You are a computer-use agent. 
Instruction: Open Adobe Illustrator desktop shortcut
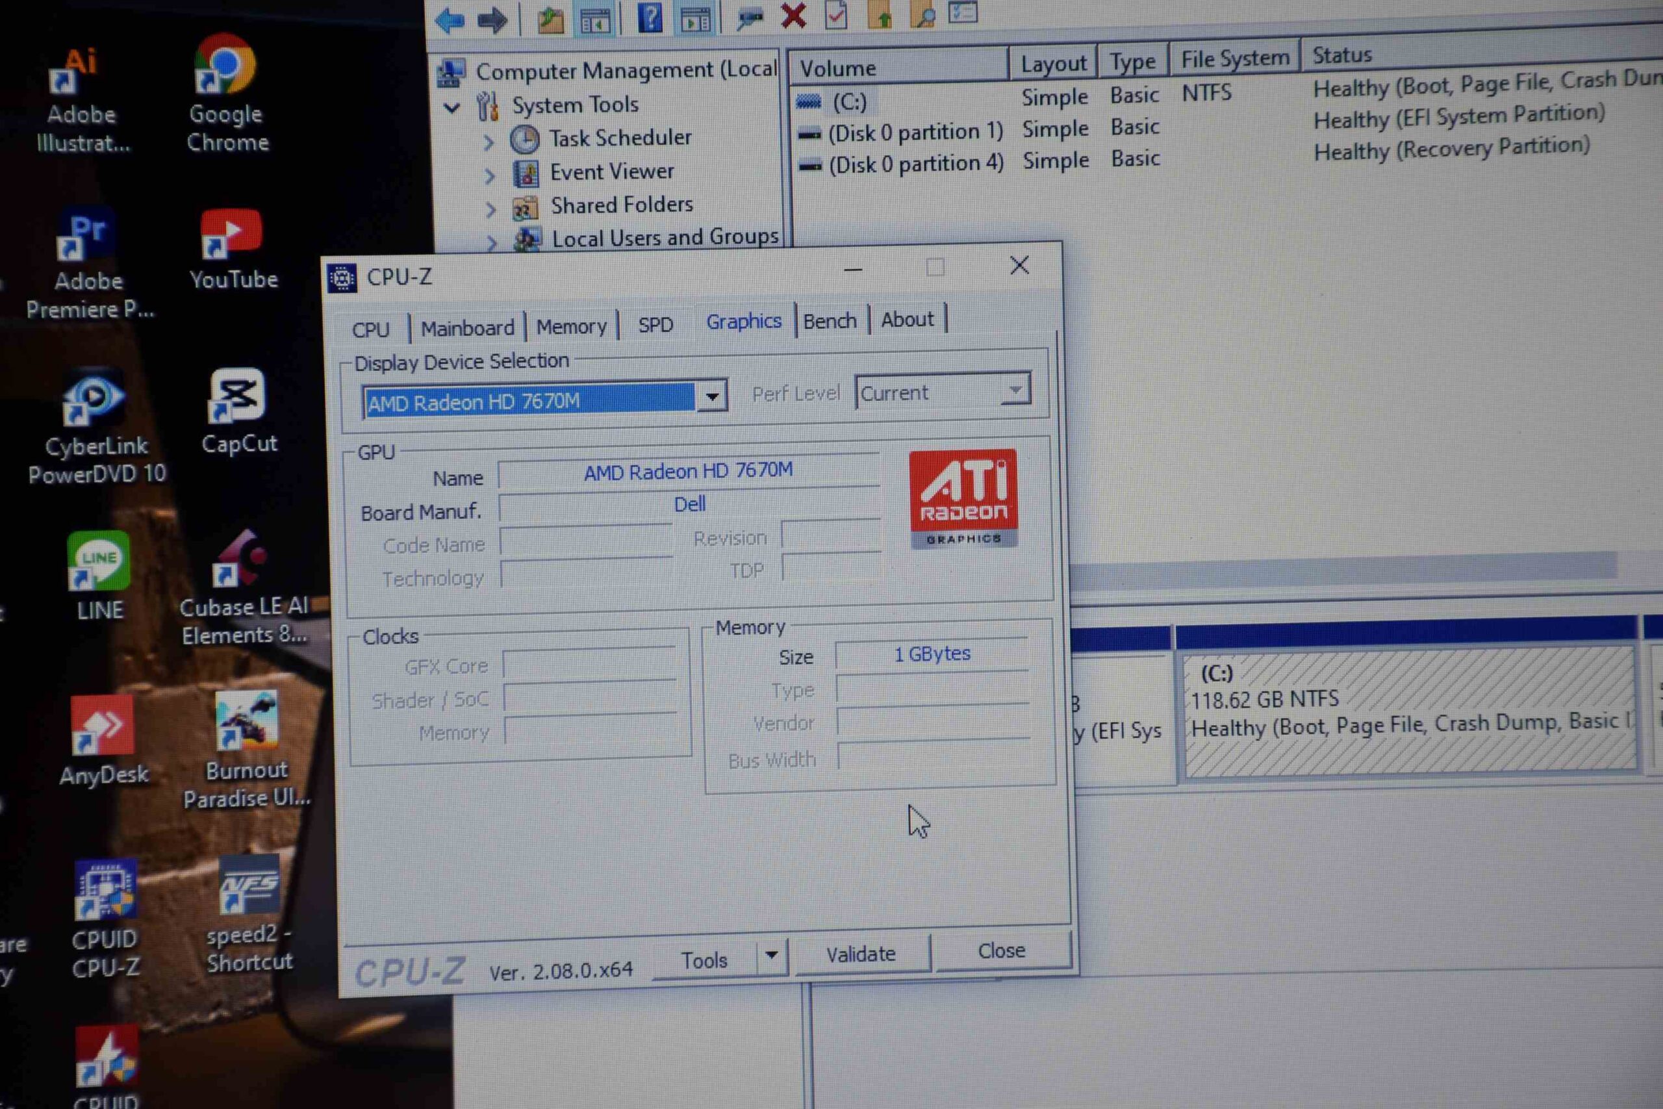point(83,99)
